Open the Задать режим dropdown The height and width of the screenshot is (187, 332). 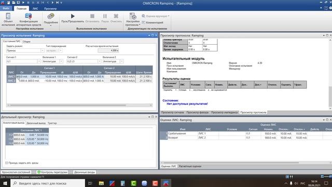coord(43,50)
